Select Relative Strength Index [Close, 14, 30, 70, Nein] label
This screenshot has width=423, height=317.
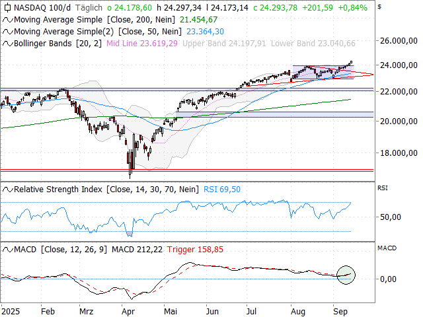click(x=106, y=190)
